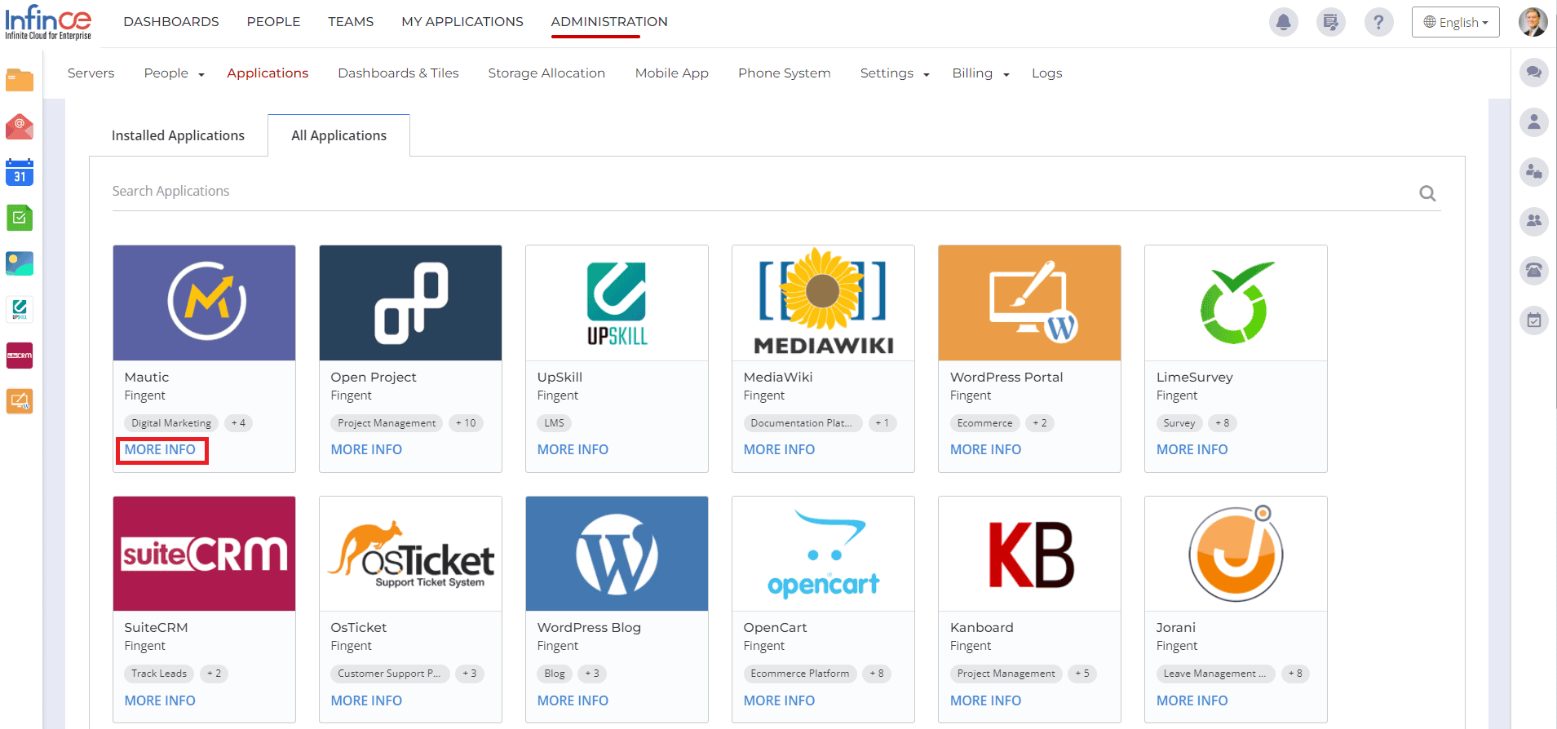The image size is (1557, 729).
Task: Expand the Billing dropdown
Action: [980, 73]
